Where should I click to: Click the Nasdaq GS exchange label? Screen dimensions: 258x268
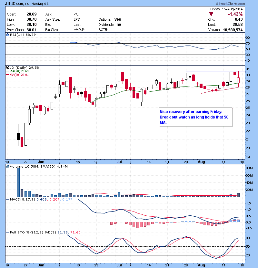[x=40, y=4]
